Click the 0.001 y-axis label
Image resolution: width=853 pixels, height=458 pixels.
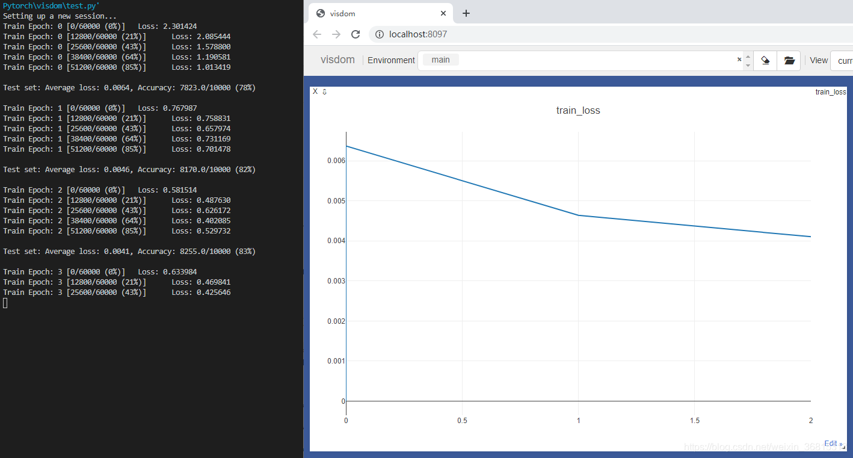point(336,361)
